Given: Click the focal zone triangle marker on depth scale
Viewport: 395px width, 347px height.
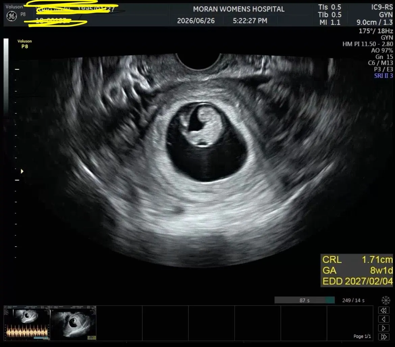Looking at the screenshot, I should (x=22, y=171).
